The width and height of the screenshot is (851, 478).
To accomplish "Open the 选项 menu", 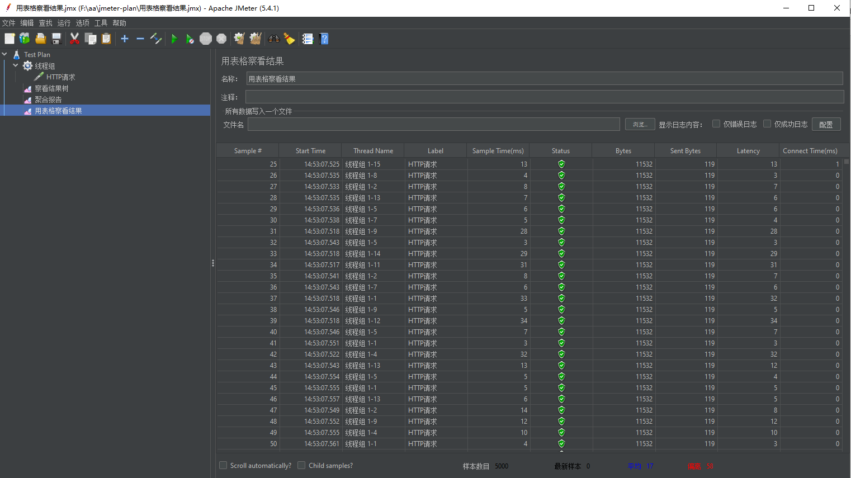I will pos(82,23).
